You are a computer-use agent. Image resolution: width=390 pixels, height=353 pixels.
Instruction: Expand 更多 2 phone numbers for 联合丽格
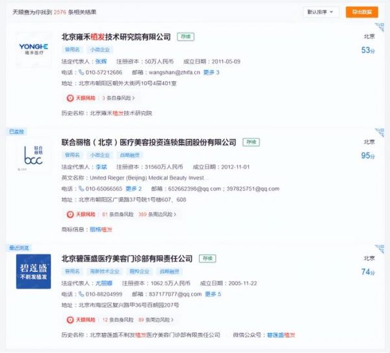tap(133, 189)
